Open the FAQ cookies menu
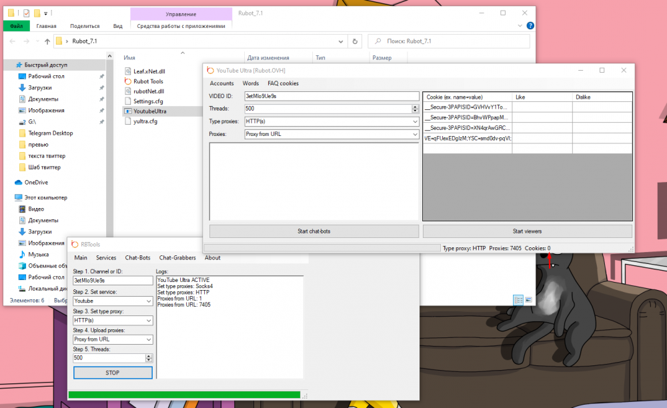The height and width of the screenshot is (408, 667). 283,83
